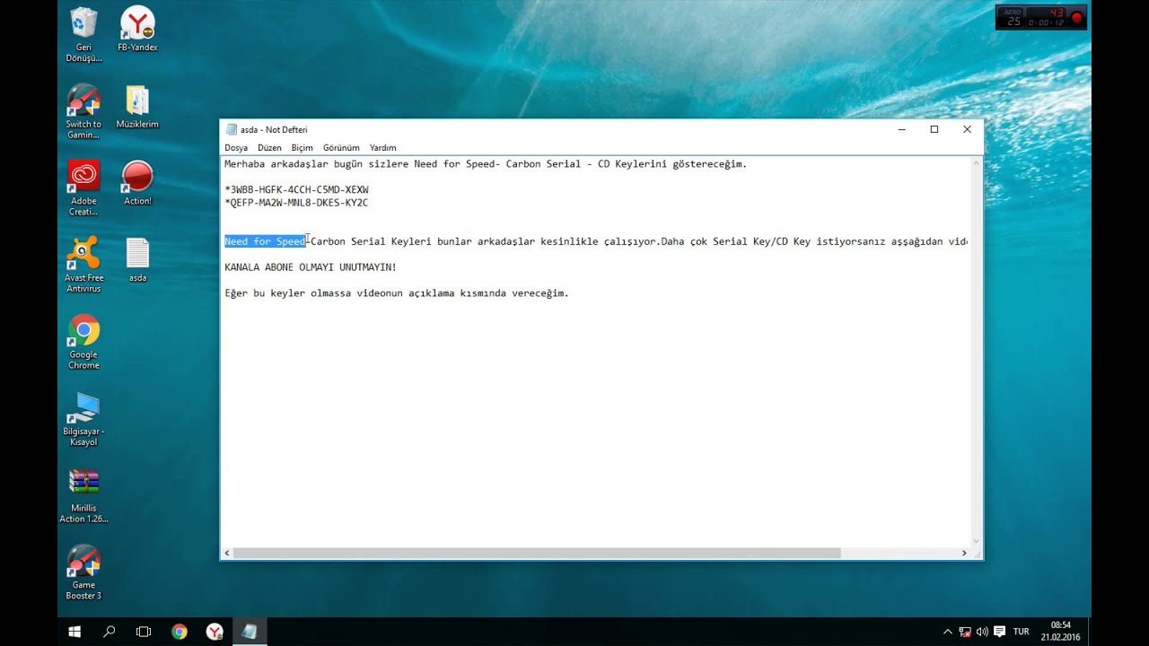The height and width of the screenshot is (646, 1149).
Task: Open the Görünüm menu
Action: pyautogui.click(x=341, y=148)
